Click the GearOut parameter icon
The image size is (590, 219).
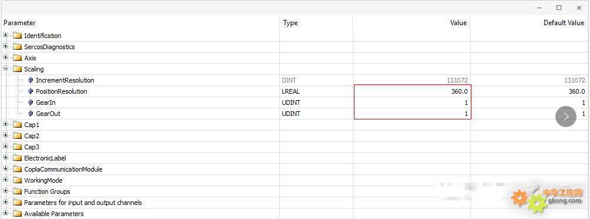click(x=31, y=114)
